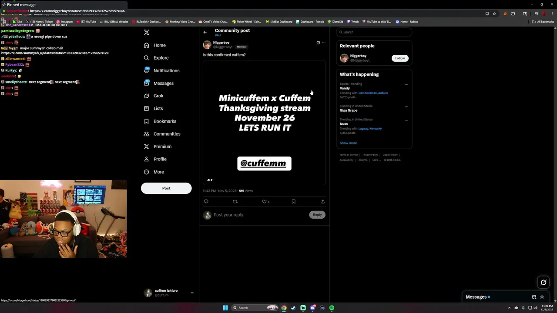This screenshot has height=313, width=557.
Task: Open Grok from the sidebar
Action: 154,96
